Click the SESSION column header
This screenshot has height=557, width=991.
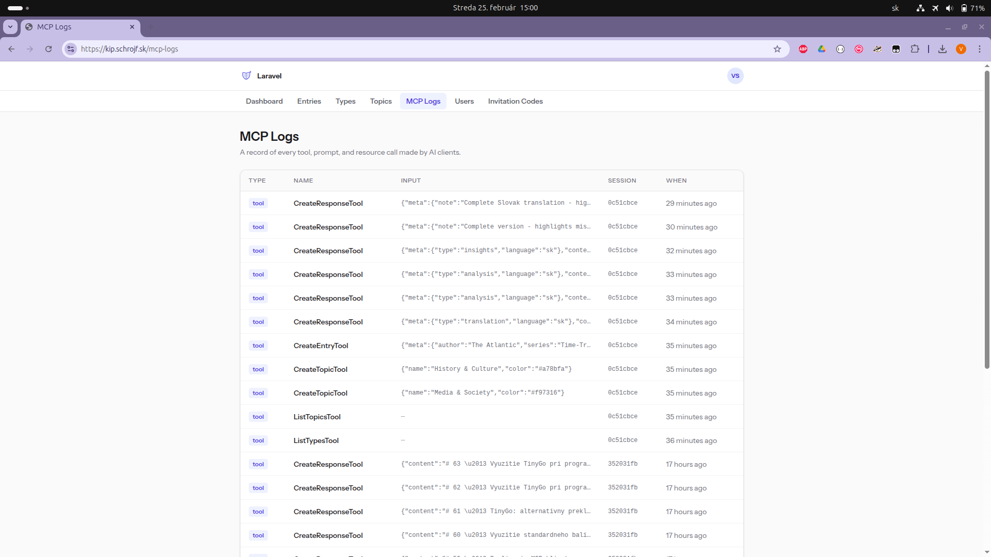(x=622, y=181)
